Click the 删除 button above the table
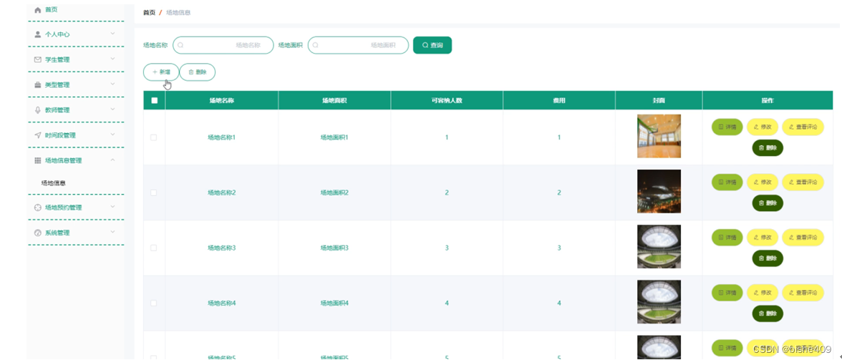This screenshot has width=842, height=360. [197, 72]
